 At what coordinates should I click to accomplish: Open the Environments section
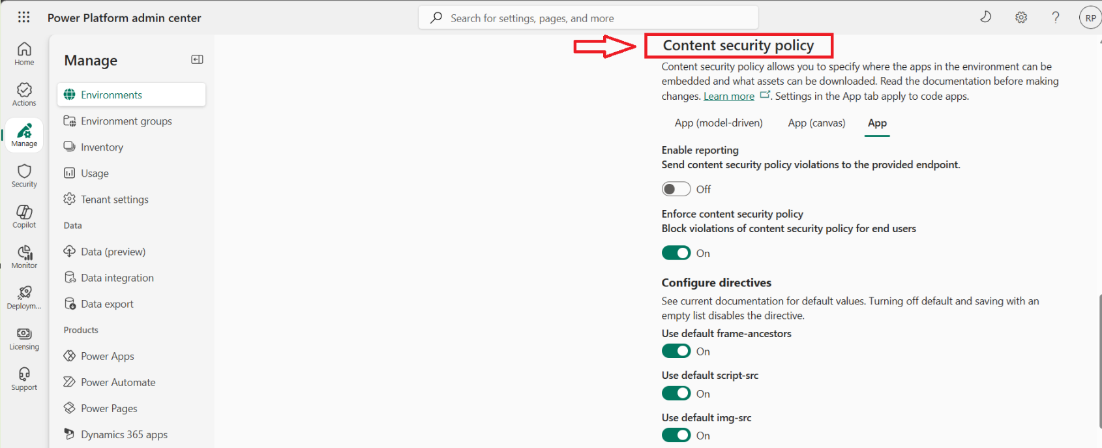click(x=110, y=95)
